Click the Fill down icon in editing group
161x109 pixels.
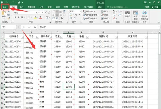(x=114, y=15)
